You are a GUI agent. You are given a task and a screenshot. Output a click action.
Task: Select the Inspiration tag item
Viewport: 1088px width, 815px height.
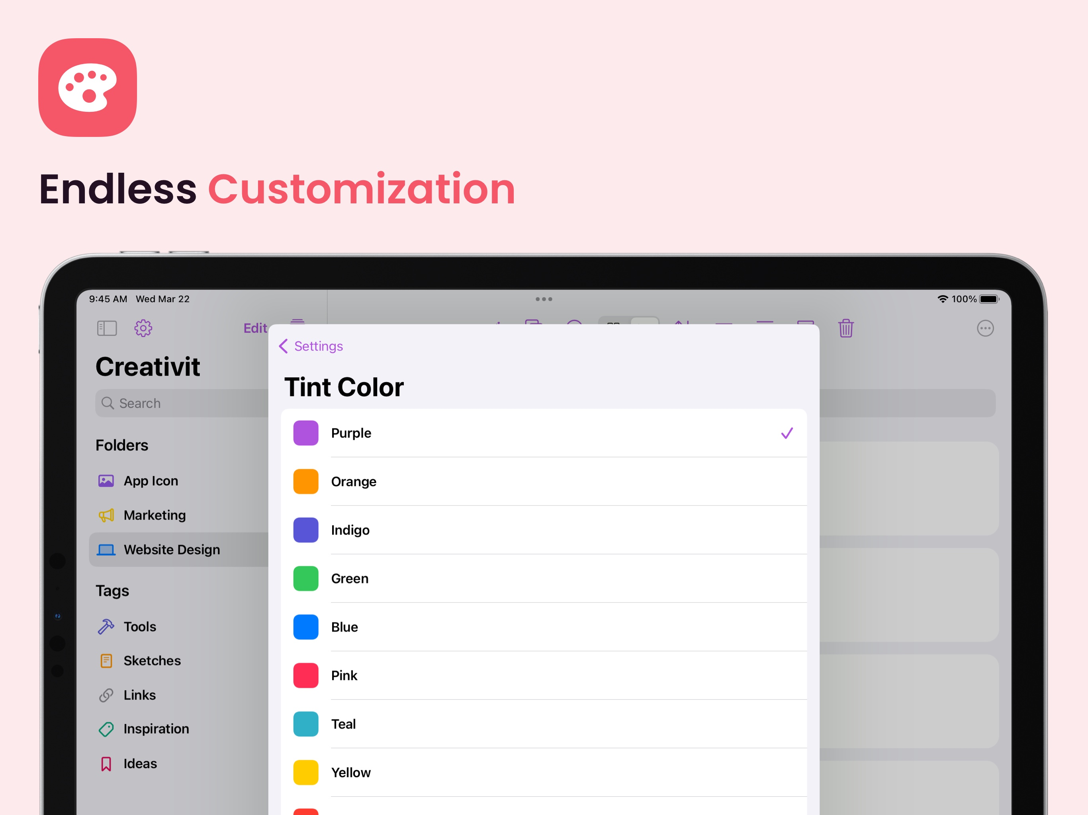point(156,729)
